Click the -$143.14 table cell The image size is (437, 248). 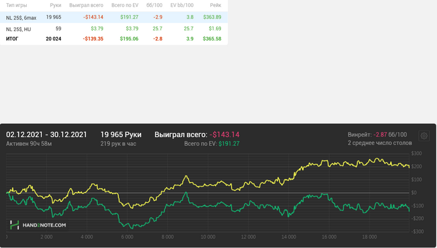coord(93,17)
